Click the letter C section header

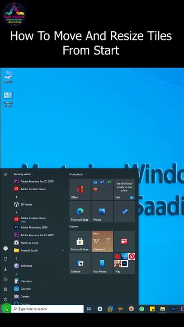coord(17,274)
